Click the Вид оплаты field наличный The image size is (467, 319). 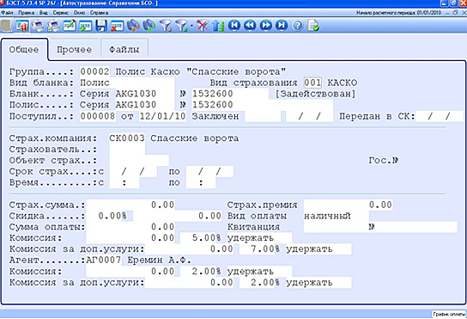337,216
